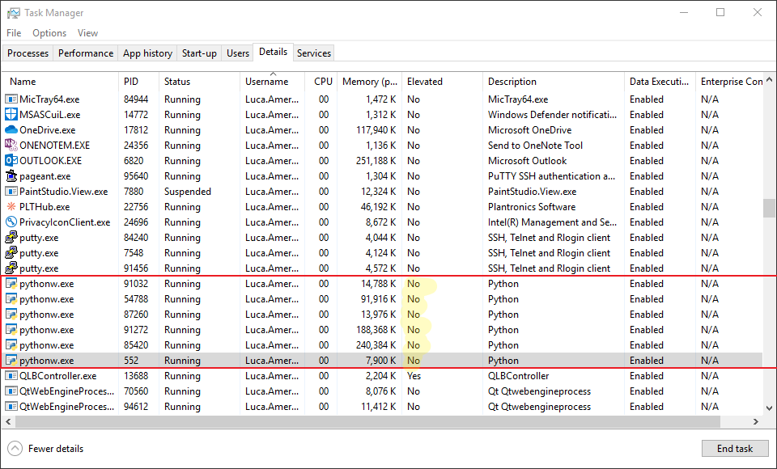Click the Fewer details label

[56, 449]
